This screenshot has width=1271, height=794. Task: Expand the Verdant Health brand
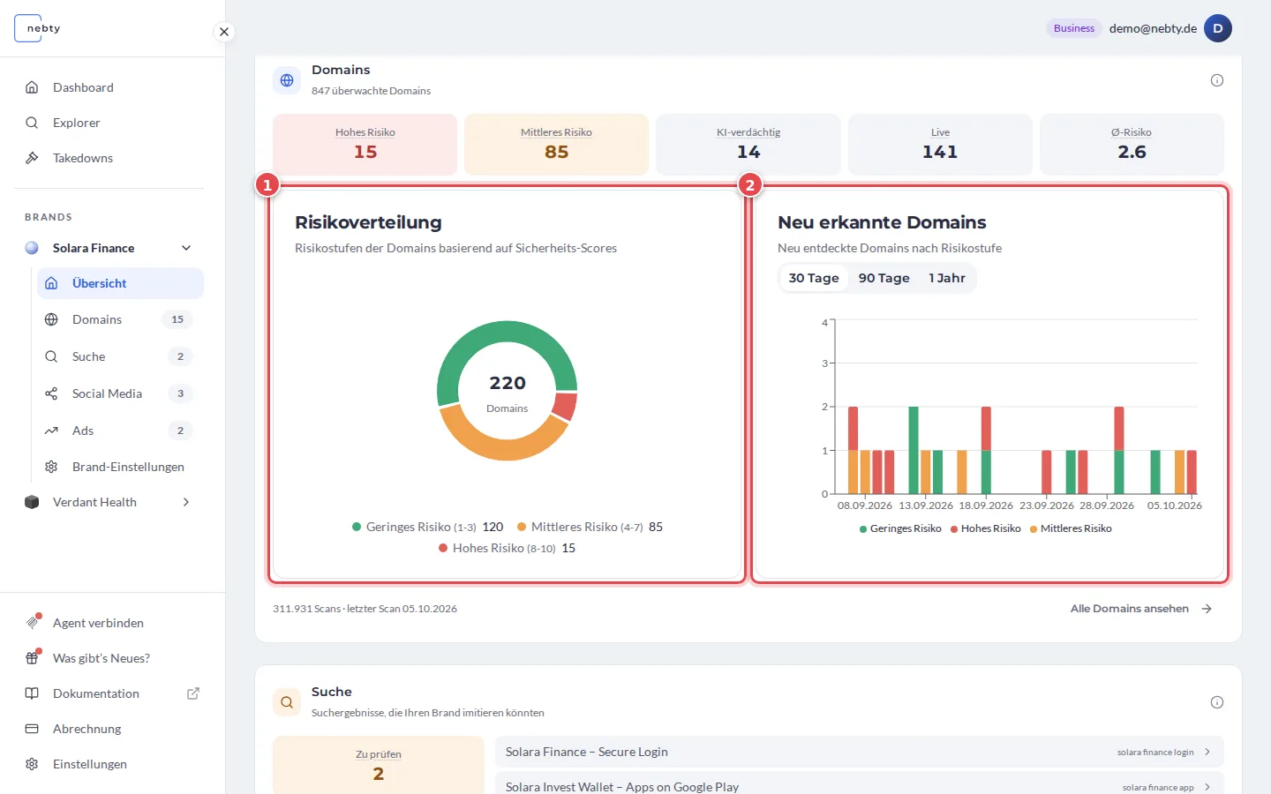point(186,502)
